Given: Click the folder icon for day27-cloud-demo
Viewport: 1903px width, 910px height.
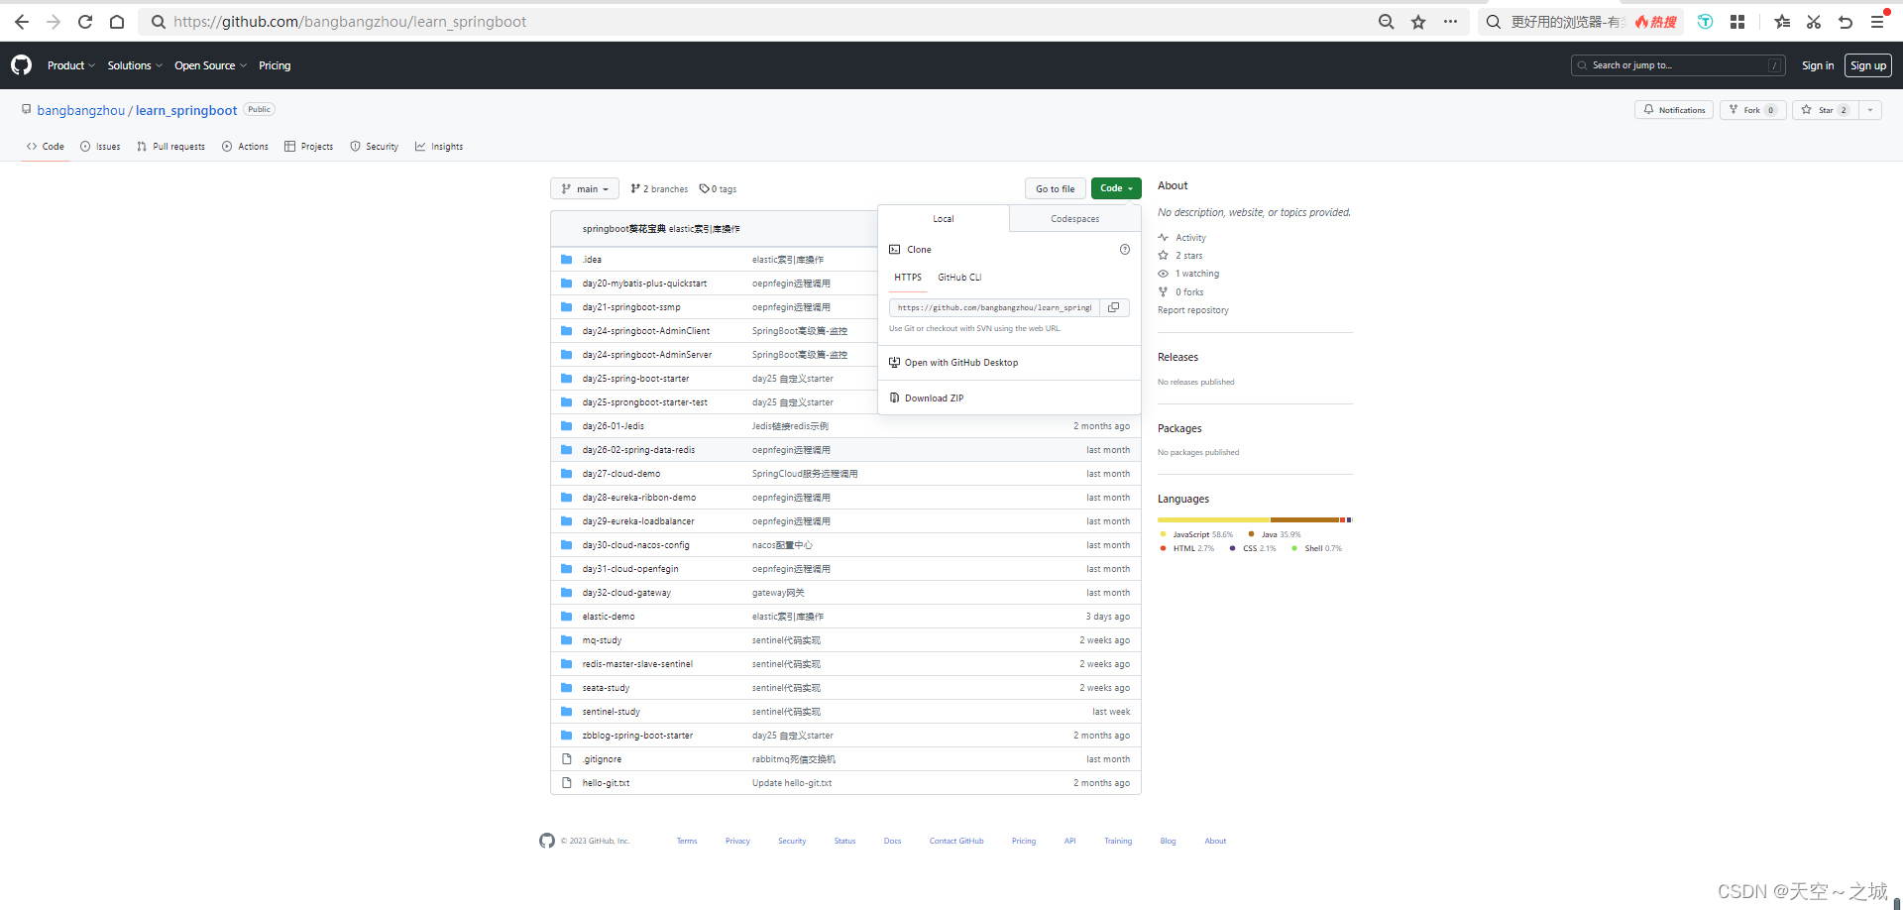Looking at the screenshot, I should [567, 474].
